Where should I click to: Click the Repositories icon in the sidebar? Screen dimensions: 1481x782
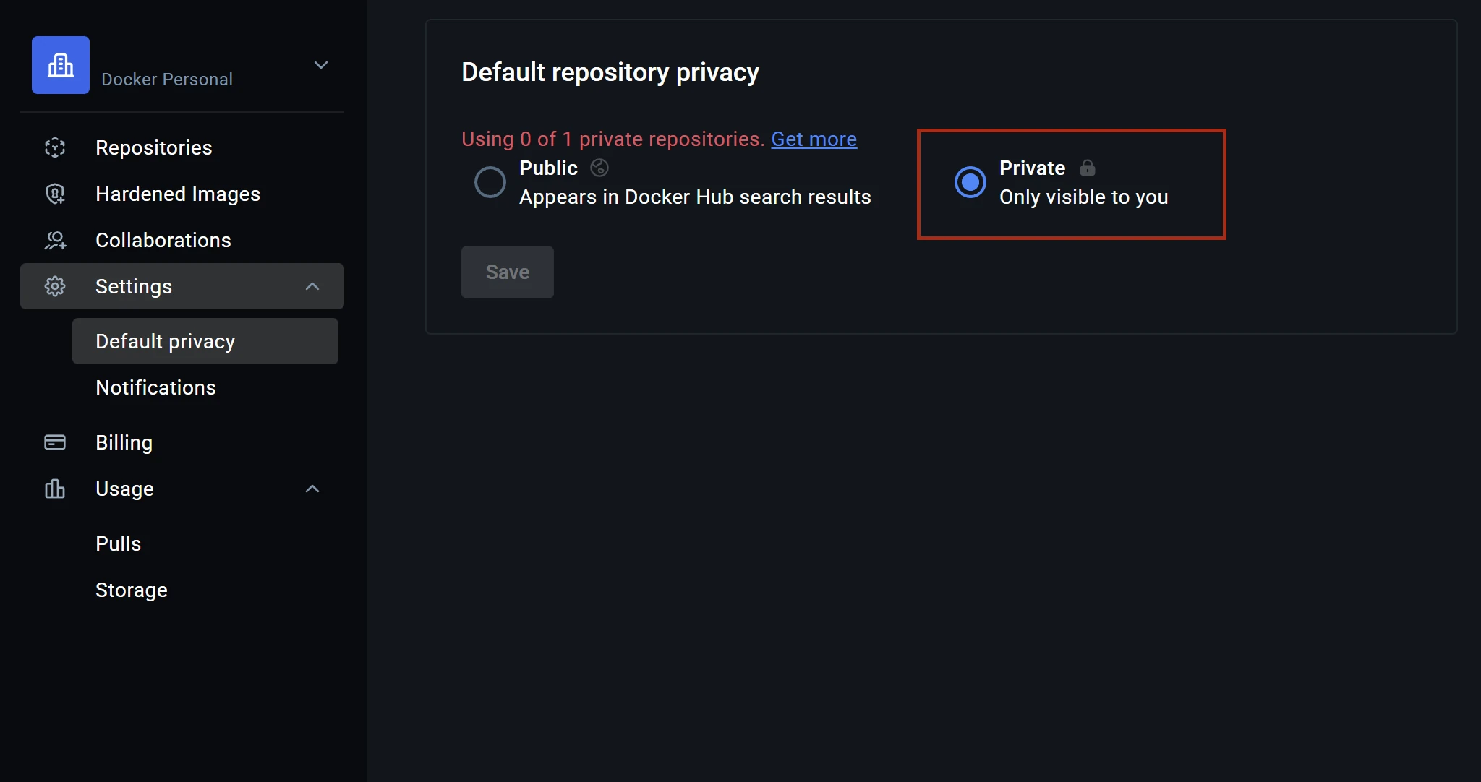click(x=55, y=147)
